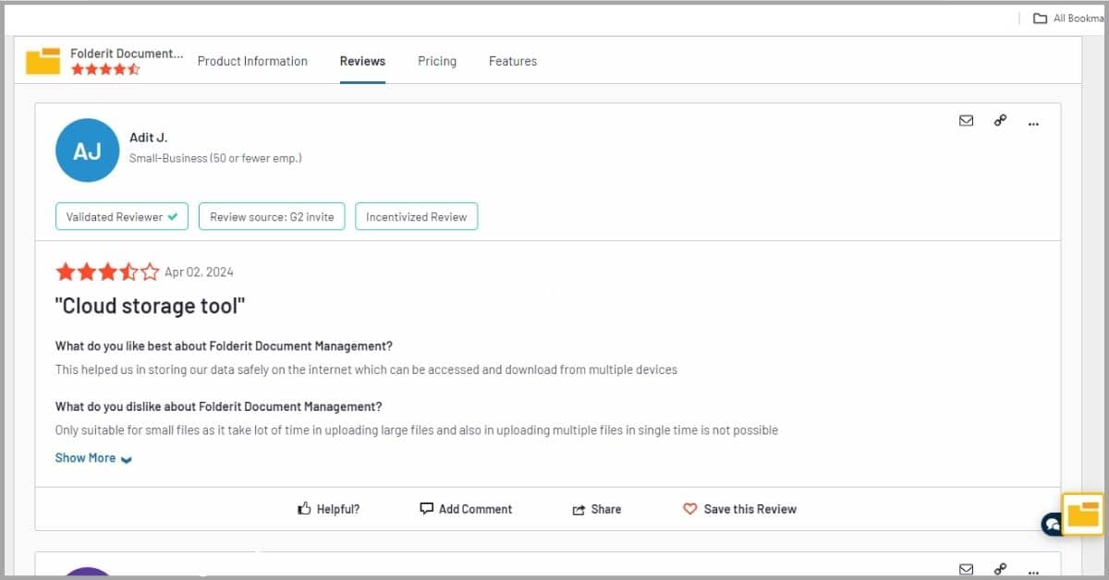Image resolution: width=1109 pixels, height=580 pixels.
Task: Mark review as Helpful
Action: point(328,509)
